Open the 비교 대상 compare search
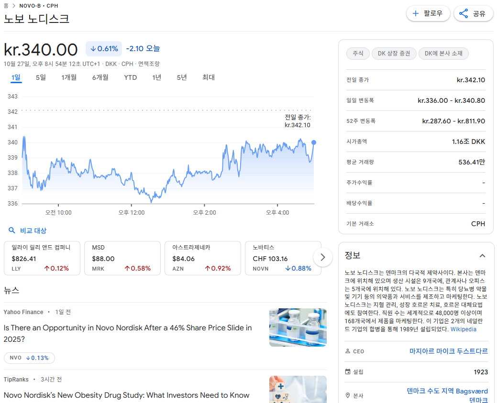Screen dimensions: 497x403 [28, 230]
